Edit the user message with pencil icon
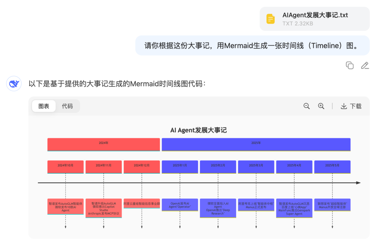 coord(365,65)
